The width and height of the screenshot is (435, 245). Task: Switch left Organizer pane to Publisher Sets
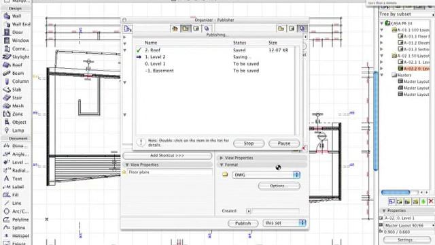[207, 29]
